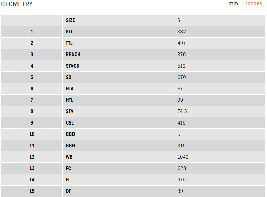The height and width of the screenshot is (197, 267).
Task: Click the CSL row label
Action: [x=70, y=123]
